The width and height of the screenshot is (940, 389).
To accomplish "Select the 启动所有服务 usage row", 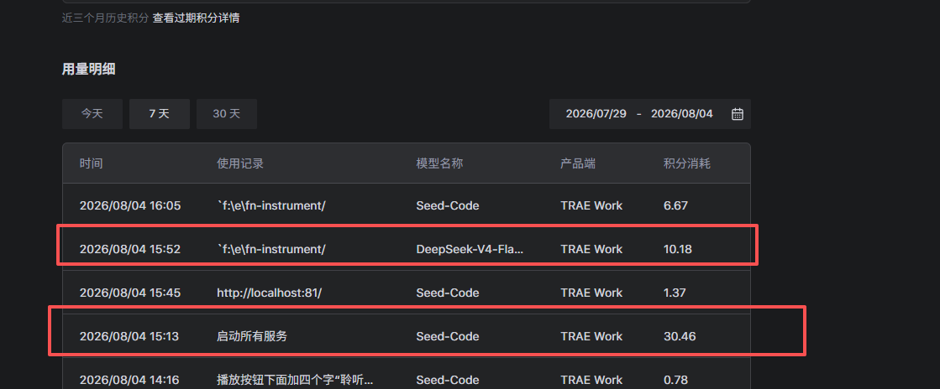I will tap(407, 336).
